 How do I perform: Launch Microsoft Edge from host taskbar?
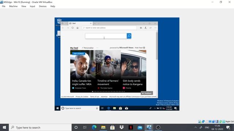[94, 127]
